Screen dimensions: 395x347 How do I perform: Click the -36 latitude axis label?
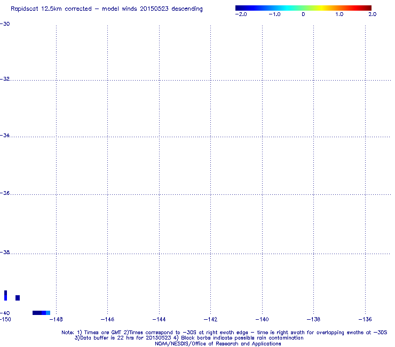[x=5, y=193]
